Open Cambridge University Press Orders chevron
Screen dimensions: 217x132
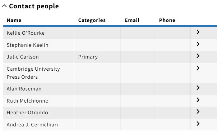(198, 68)
